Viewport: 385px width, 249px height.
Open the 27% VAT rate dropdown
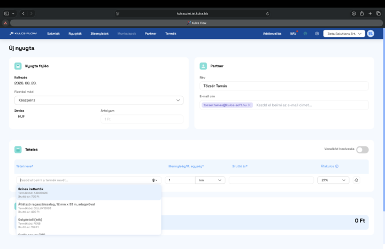(x=333, y=180)
